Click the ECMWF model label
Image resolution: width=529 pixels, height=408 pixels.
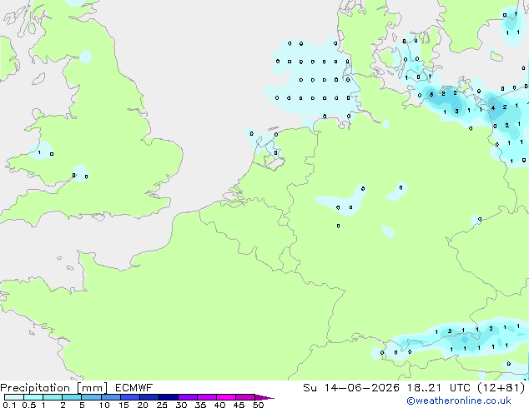[134, 387]
